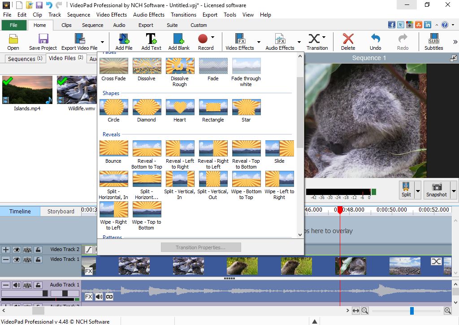Screen dimensions: 459x325
Task: Adjust the Audio Track 1 volume slider
Action: (x=45, y=293)
